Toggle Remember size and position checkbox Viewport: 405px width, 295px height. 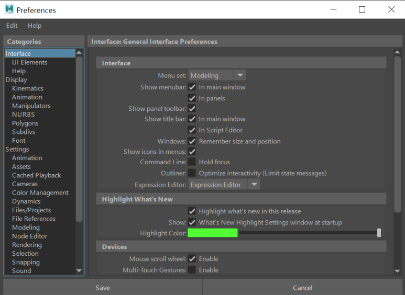(x=192, y=141)
